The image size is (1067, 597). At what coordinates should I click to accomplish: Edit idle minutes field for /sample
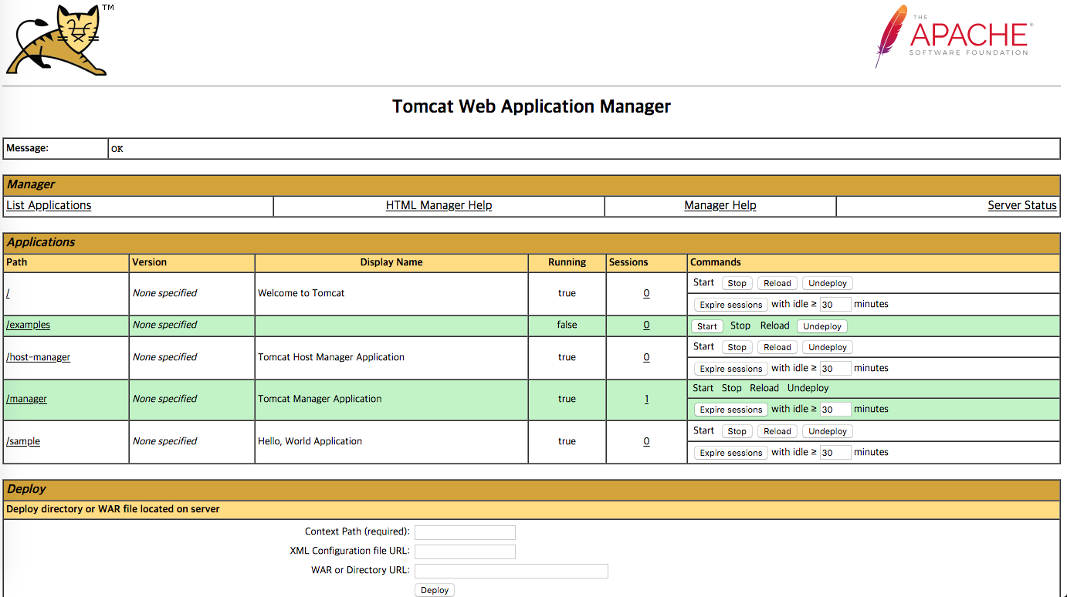coord(835,453)
